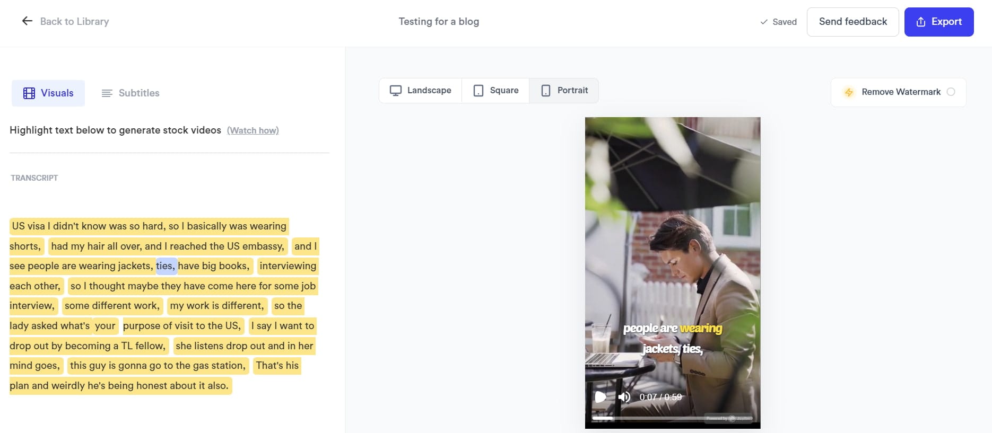The image size is (992, 433).
Task: Click segment 'purpose of visit to the US,'
Action: (182, 326)
